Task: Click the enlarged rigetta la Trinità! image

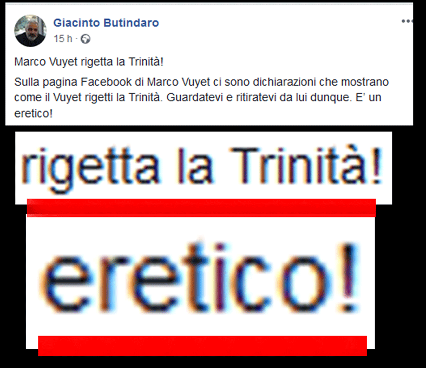Action: click(204, 168)
